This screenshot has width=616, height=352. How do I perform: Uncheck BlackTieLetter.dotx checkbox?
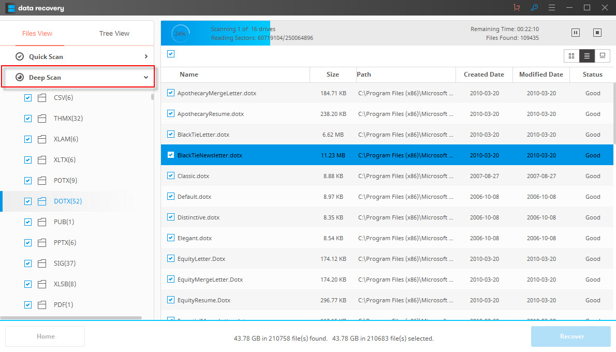click(171, 134)
